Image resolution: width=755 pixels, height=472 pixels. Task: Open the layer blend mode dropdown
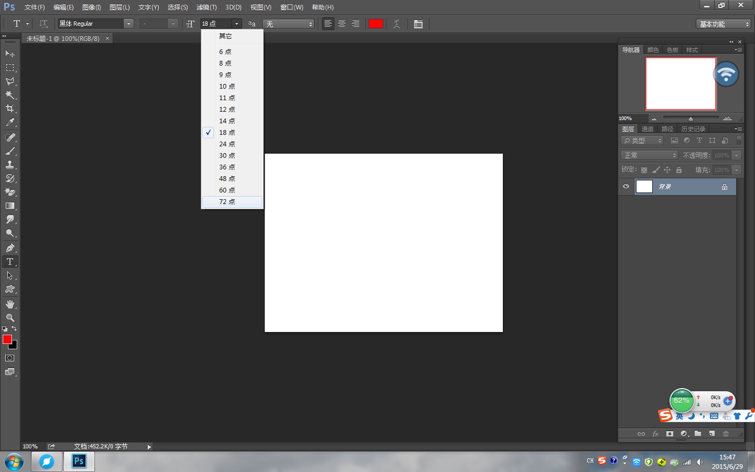(x=650, y=155)
